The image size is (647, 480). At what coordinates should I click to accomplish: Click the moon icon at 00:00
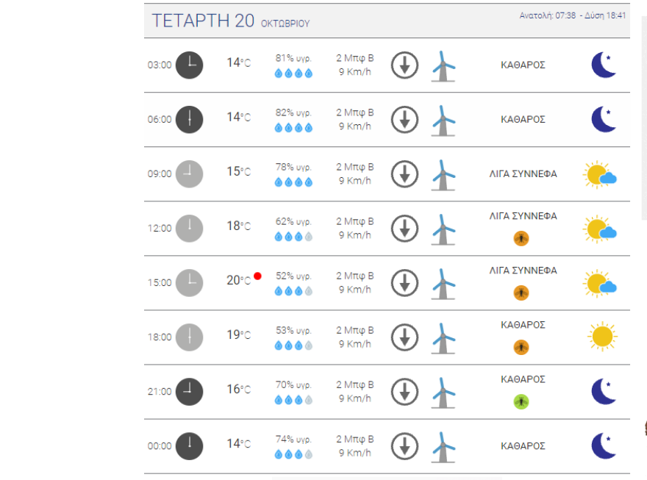pyautogui.click(x=604, y=445)
